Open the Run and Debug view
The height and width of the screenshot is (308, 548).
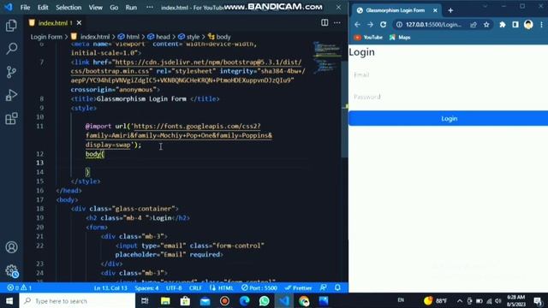click(11, 95)
